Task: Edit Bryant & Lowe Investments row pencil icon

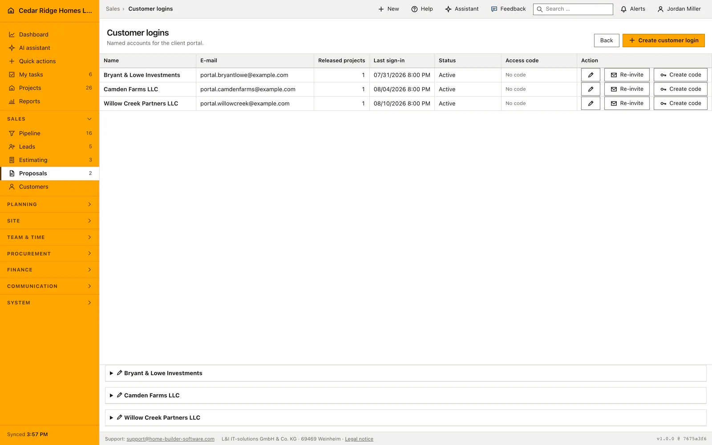Action: (x=591, y=75)
